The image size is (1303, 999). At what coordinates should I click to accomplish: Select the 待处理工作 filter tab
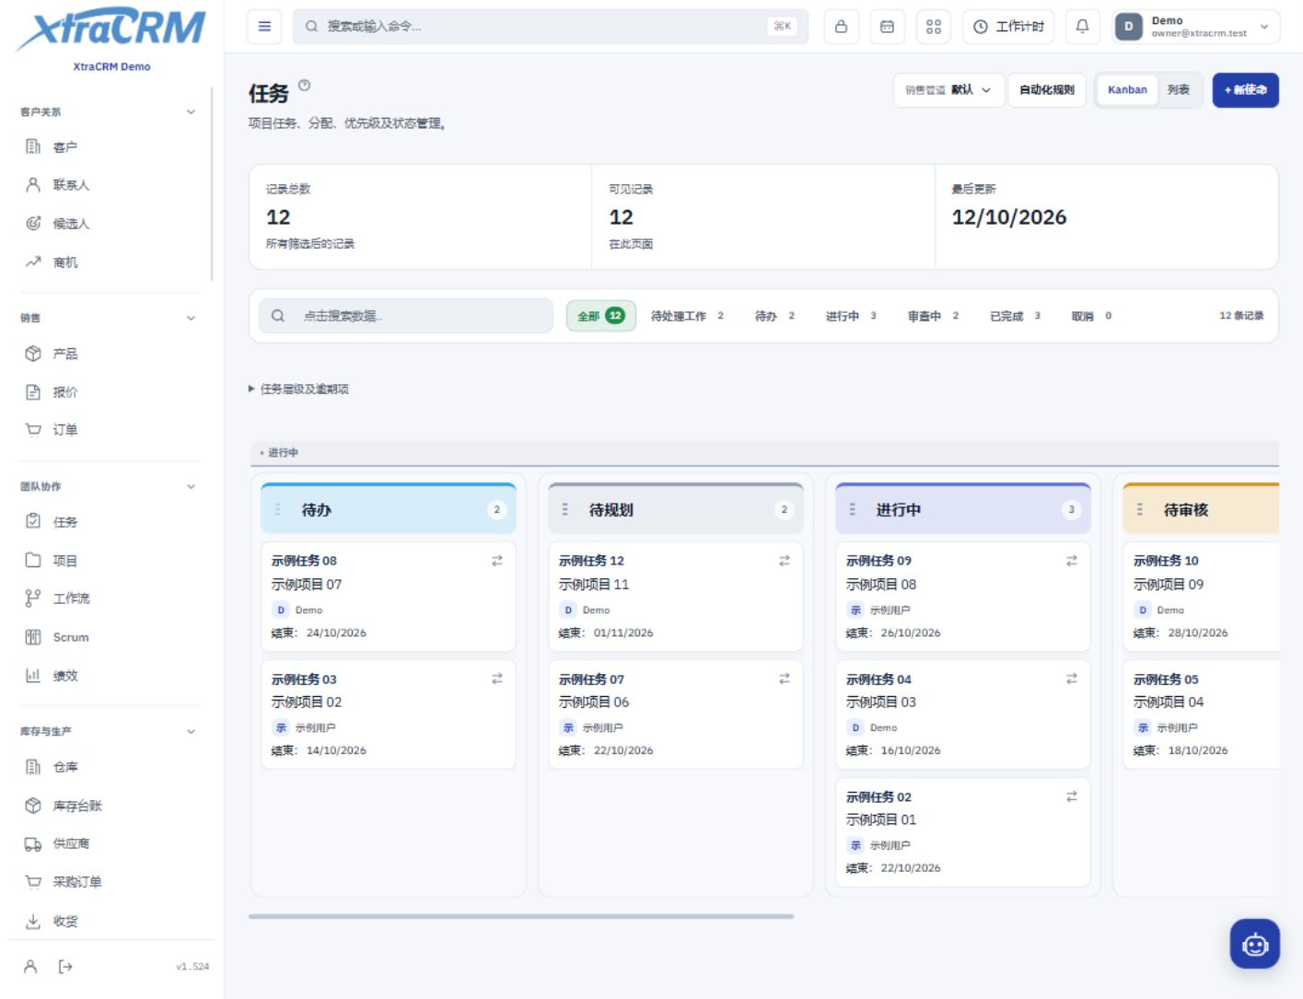point(687,316)
